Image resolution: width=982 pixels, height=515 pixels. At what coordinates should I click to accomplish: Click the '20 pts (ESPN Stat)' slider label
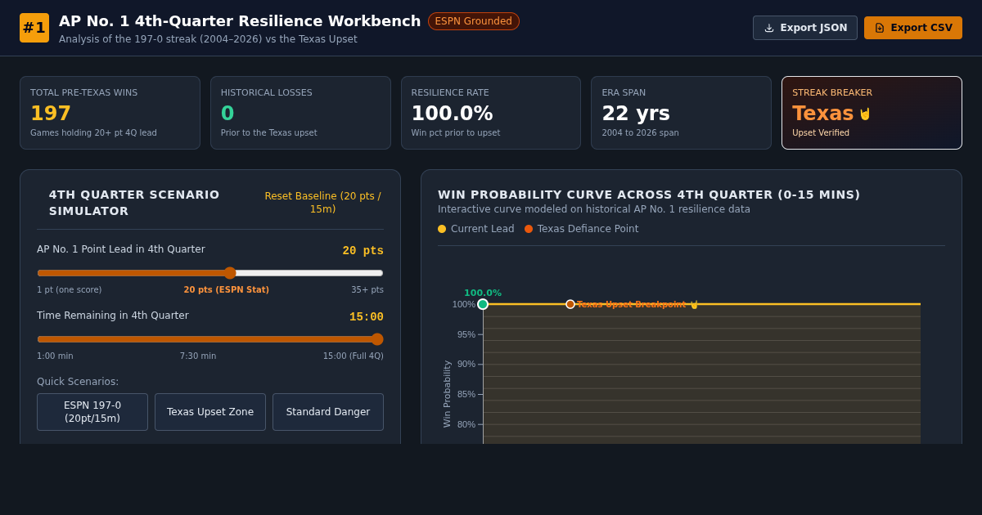(227, 290)
